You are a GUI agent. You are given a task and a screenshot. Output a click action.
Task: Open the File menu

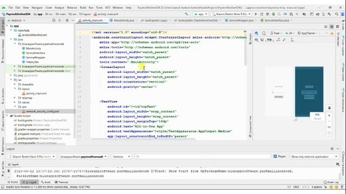(11, 8)
